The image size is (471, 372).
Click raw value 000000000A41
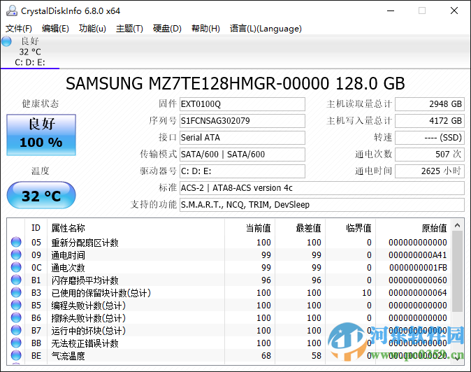(x=417, y=255)
